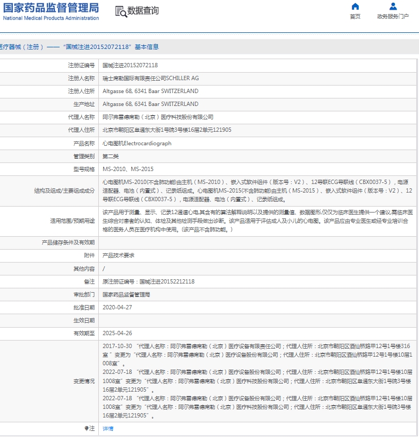Click the 第二类 management class value
Image resolution: width=419 pixels, height=439 pixels.
coord(111,156)
